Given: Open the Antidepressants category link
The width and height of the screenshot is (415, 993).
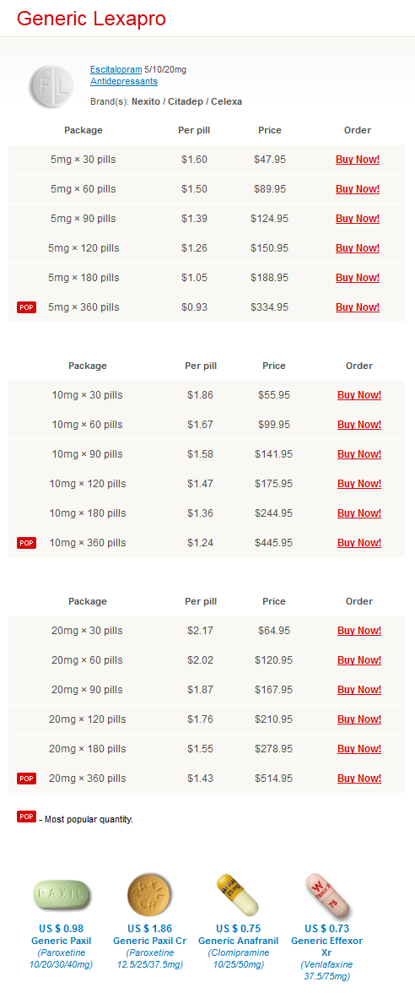Looking at the screenshot, I should pyautogui.click(x=124, y=82).
